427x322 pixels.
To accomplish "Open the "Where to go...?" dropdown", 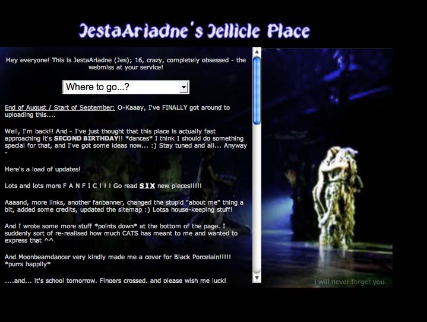I will point(126,87).
